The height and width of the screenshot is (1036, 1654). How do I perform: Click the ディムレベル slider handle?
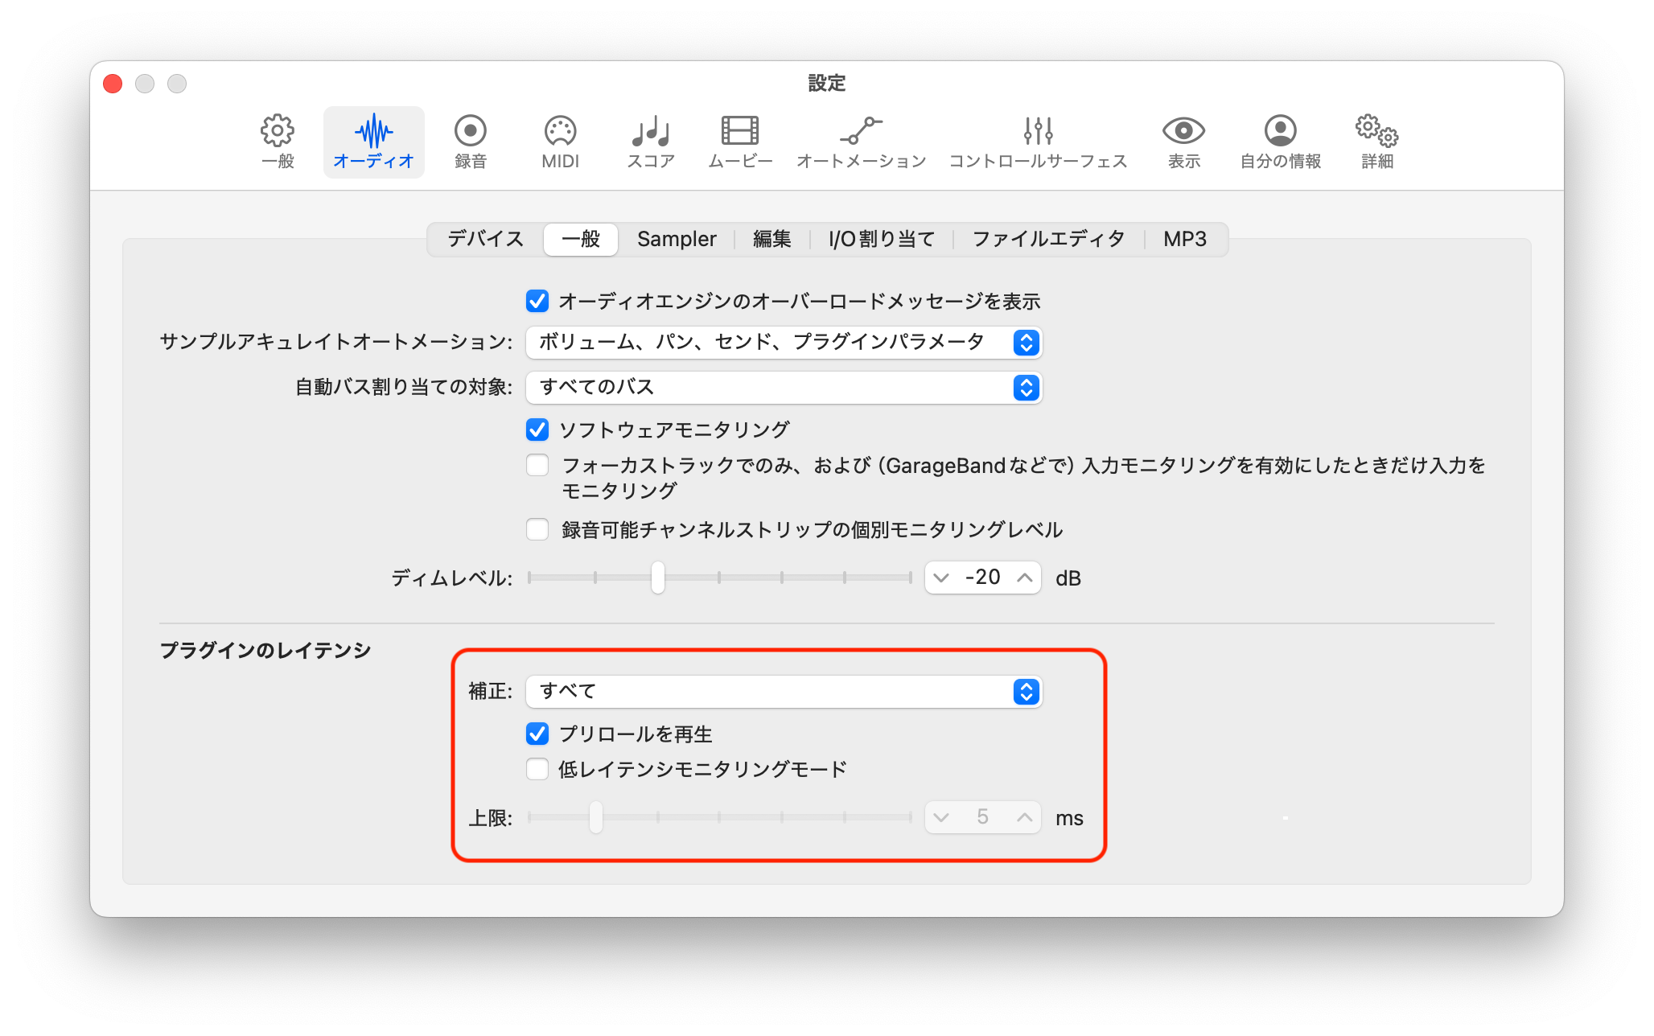coord(658,578)
